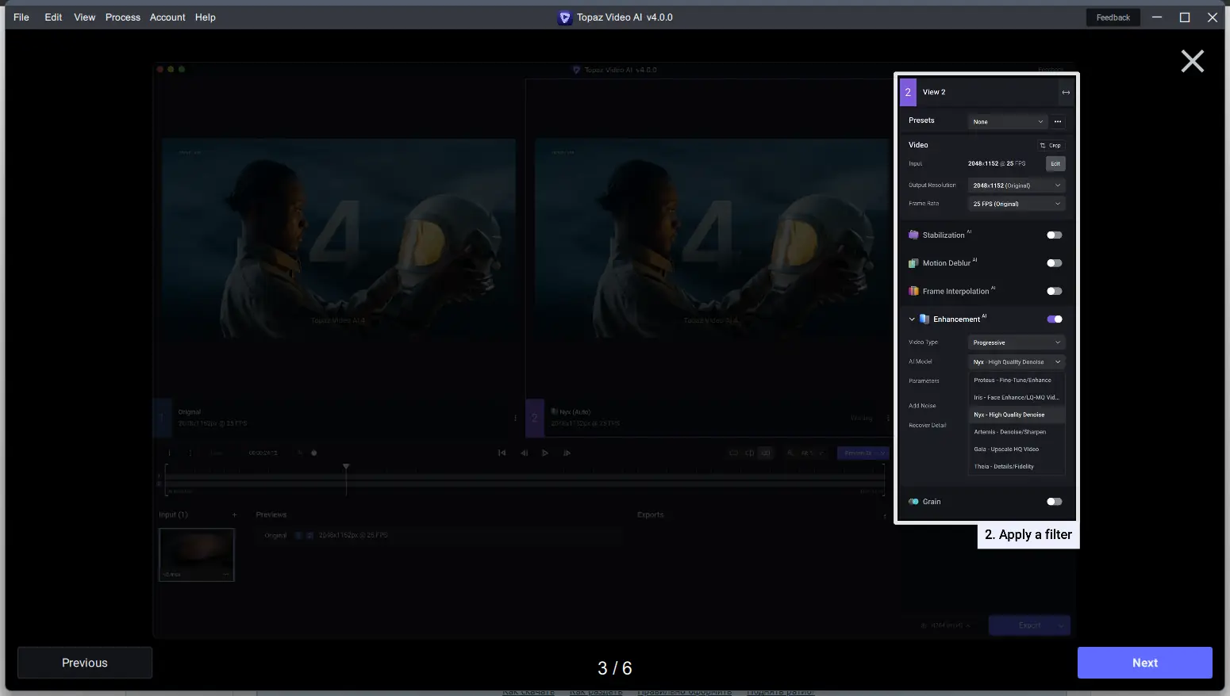Go back with the Previous button

click(x=85, y=663)
